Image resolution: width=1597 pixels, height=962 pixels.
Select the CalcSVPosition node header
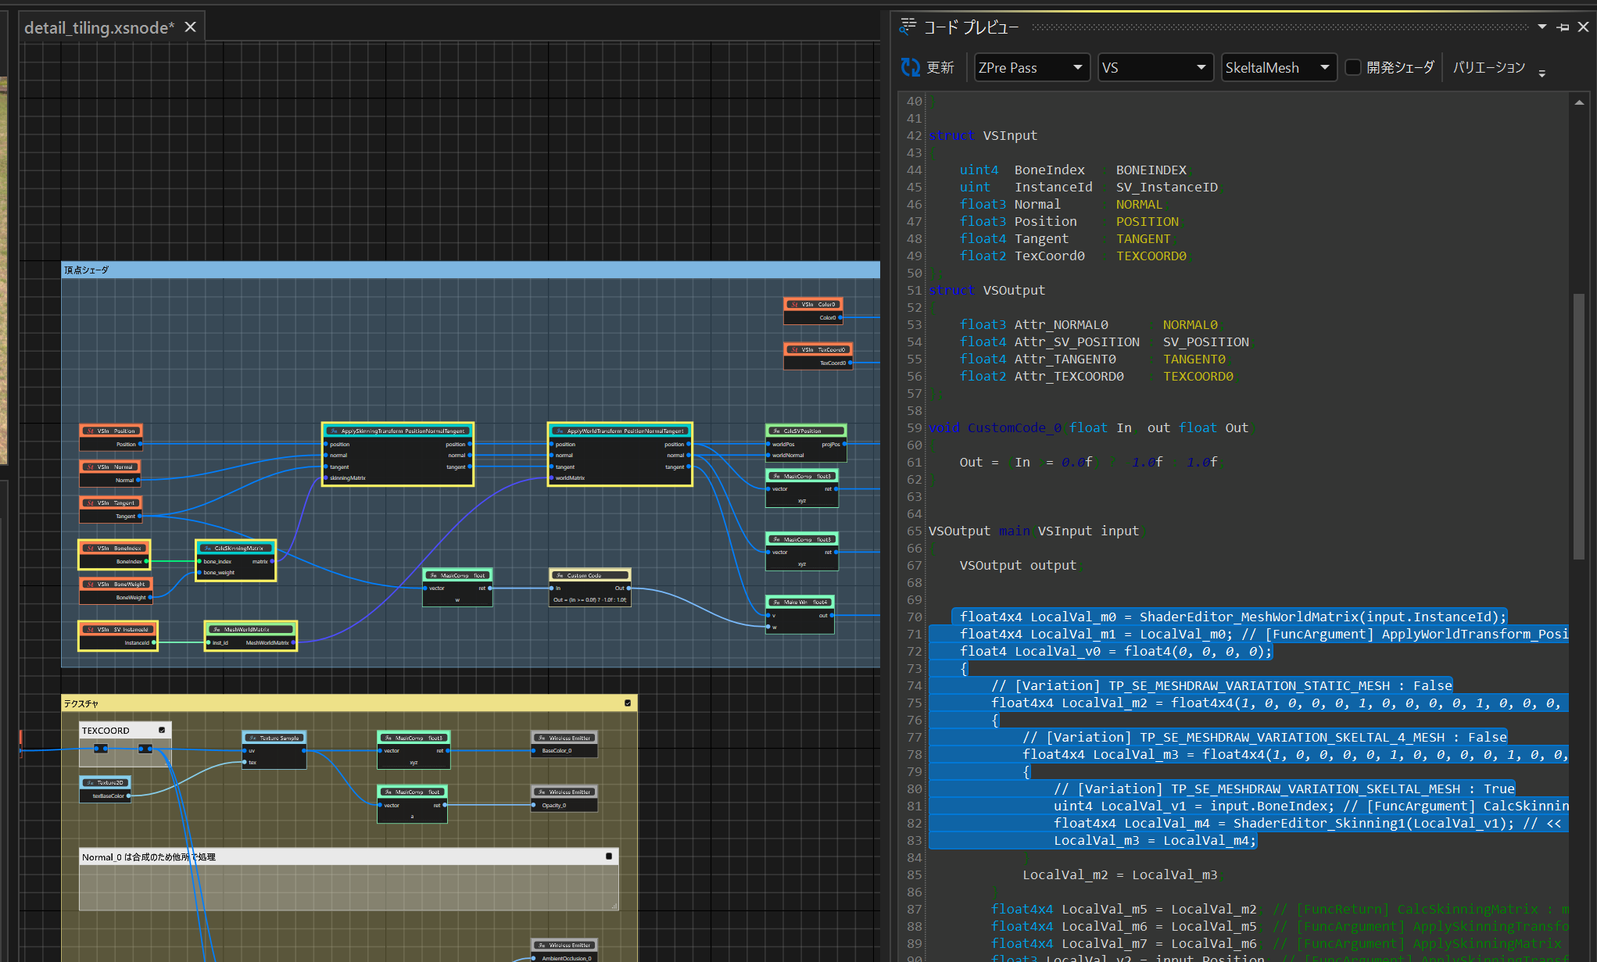(x=806, y=431)
